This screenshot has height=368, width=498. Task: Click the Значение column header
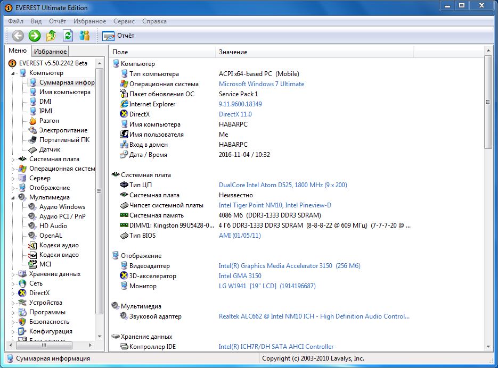click(x=233, y=52)
